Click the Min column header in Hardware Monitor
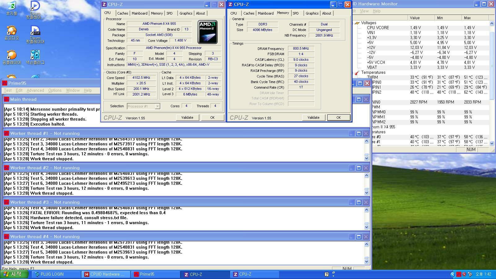 [448, 18]
